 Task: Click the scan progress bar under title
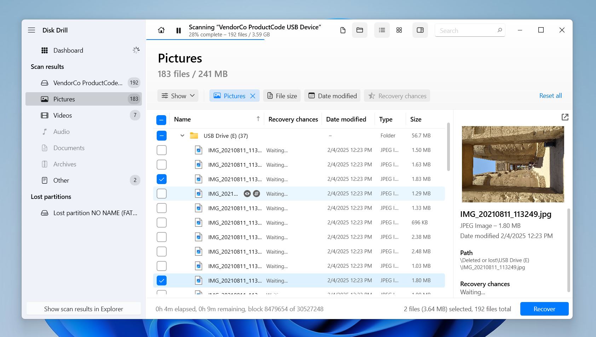pos(205,39)
